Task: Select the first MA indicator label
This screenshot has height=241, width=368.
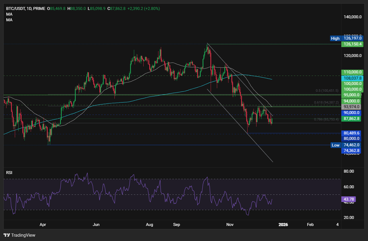Action: tap(9, 14)
